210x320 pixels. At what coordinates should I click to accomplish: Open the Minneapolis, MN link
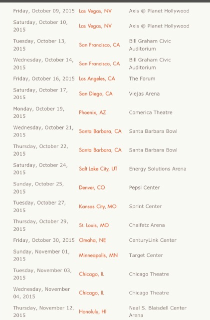click(x=98, y=255)
